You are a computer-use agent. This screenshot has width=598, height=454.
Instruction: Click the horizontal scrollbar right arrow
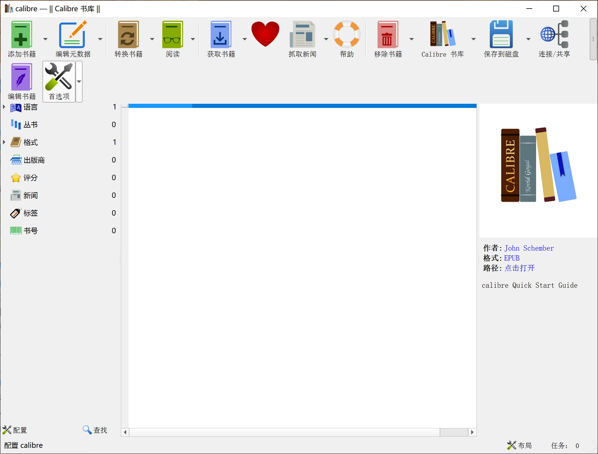(472, 432)
